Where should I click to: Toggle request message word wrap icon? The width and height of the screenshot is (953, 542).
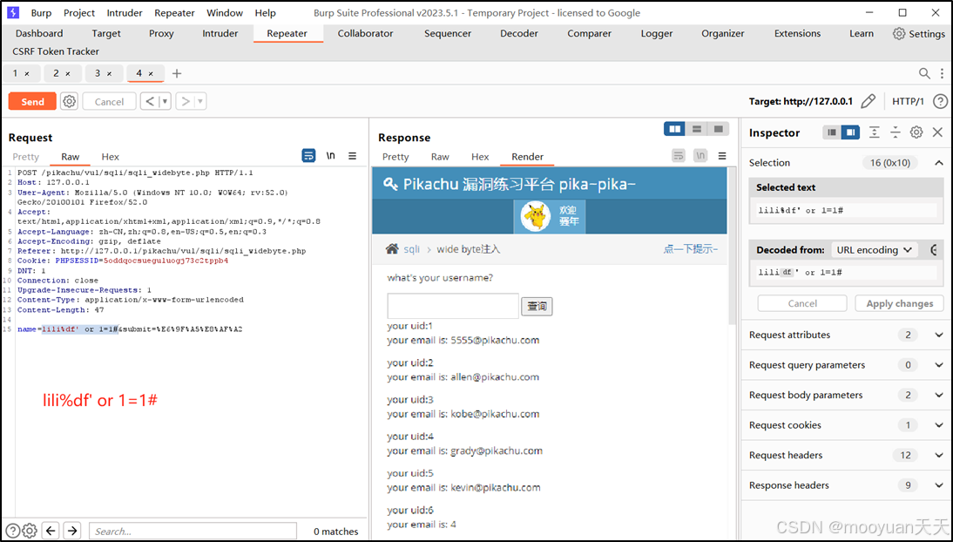pos(308,156)
